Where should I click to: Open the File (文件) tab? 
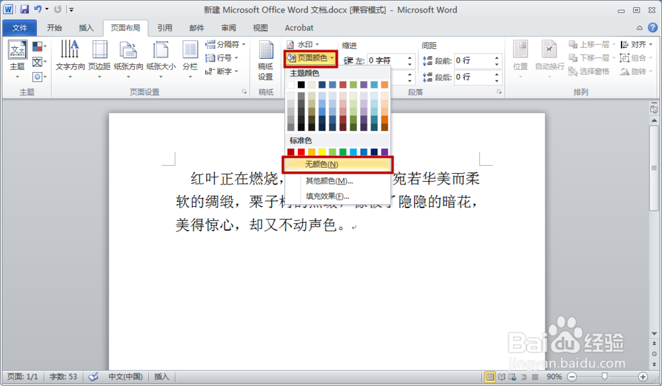click(19, 28)
